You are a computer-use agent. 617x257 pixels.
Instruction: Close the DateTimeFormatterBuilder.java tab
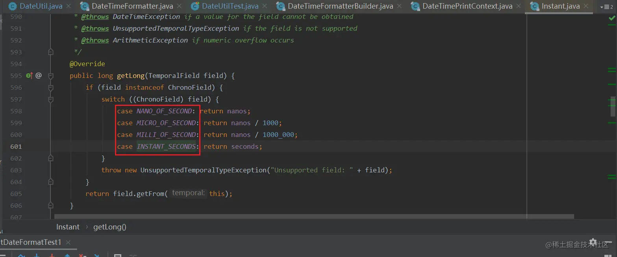400,6
